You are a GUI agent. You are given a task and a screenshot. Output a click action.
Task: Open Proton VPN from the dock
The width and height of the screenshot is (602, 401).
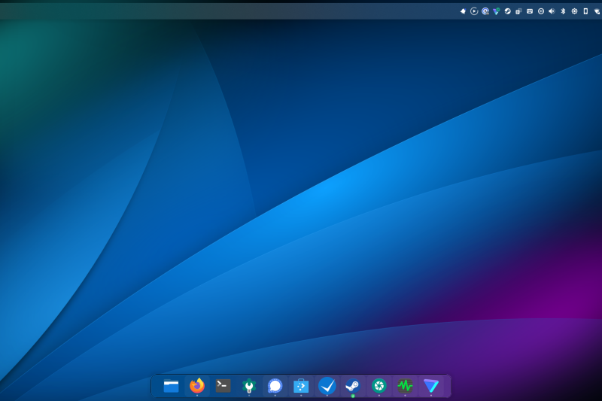pos(431,386)
